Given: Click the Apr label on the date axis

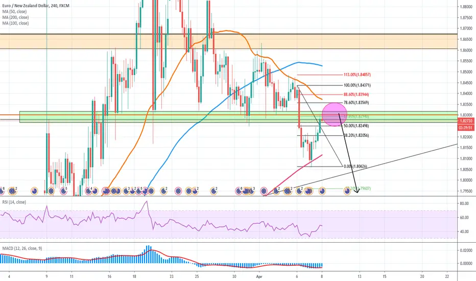Looking at the screenshot, I should point(259,276).
